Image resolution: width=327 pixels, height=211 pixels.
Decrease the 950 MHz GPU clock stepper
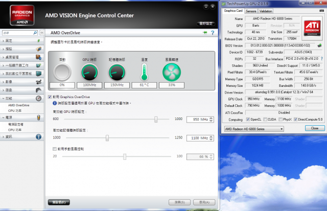click(x=211, y=121)
